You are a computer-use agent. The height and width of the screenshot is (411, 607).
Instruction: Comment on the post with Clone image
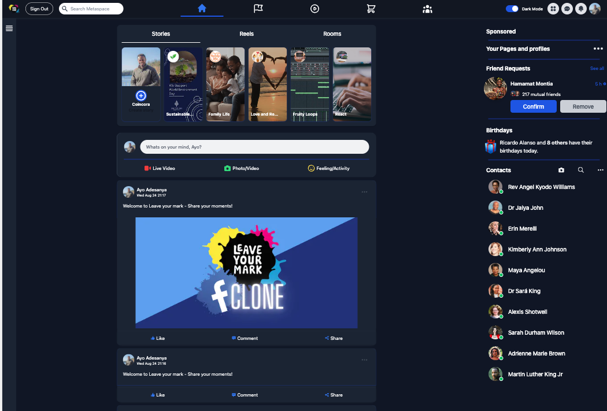[245, 338]
